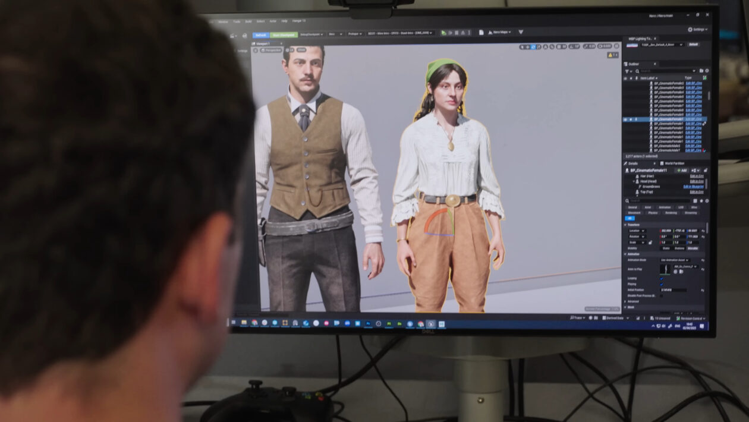Open the Prologue dropdown in toolbar
The height and width of the screenshot is (422, 749).
point(355,34)
